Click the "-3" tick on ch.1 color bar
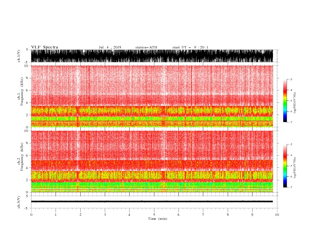Screen dimensions: 312x241 click(291, 79)
